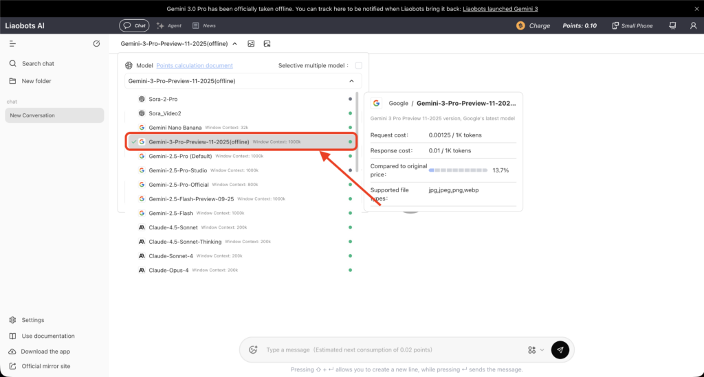Screen dimensions: 704x377
Task: Open the user profile icon in header
Action: point(692,25)
